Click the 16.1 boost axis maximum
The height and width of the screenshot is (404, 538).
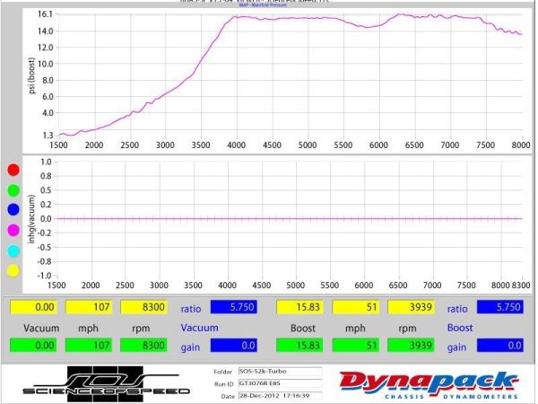(46, 14)
